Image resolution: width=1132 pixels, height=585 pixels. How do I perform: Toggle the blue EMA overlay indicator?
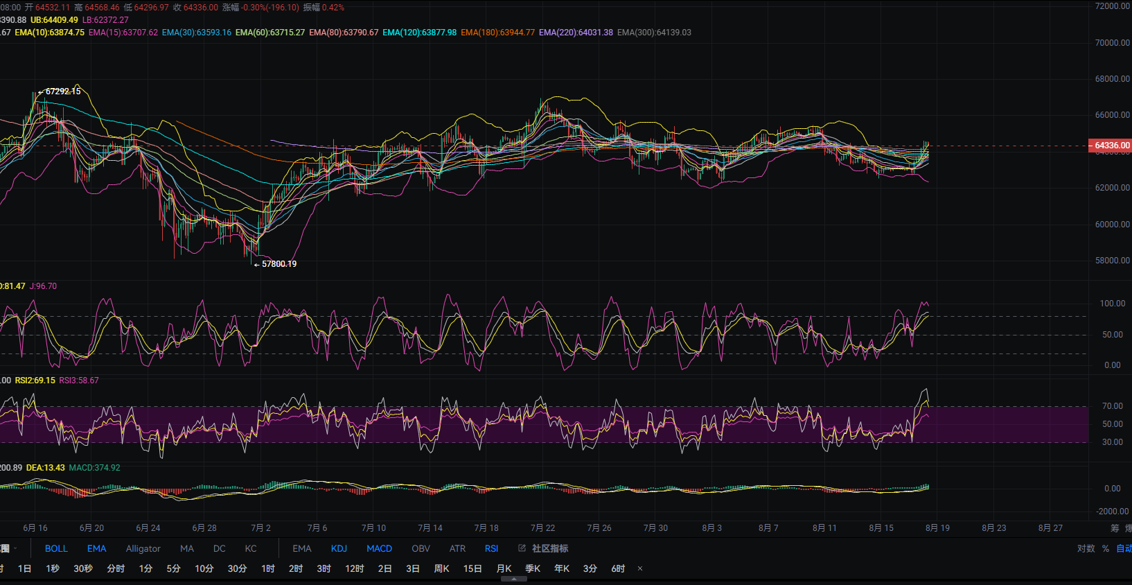(x=96, y=548)
